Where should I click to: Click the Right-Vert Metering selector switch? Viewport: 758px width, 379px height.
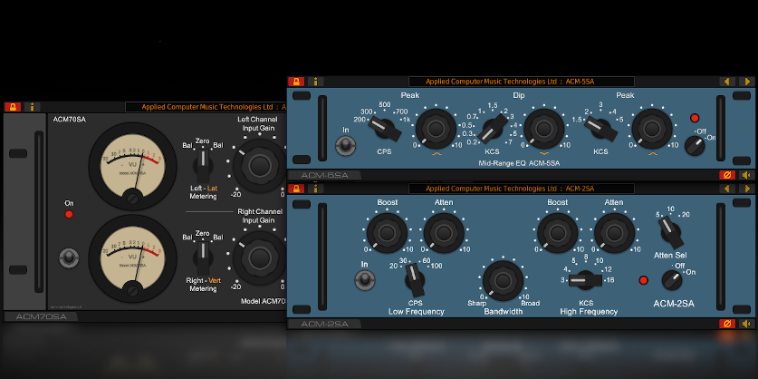pyautogui.click(x=204, y=257)
